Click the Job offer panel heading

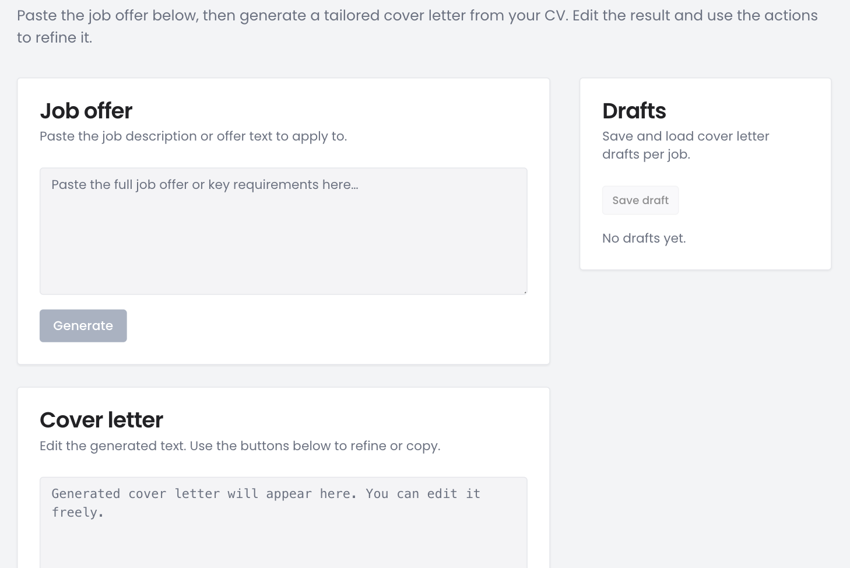86,111
